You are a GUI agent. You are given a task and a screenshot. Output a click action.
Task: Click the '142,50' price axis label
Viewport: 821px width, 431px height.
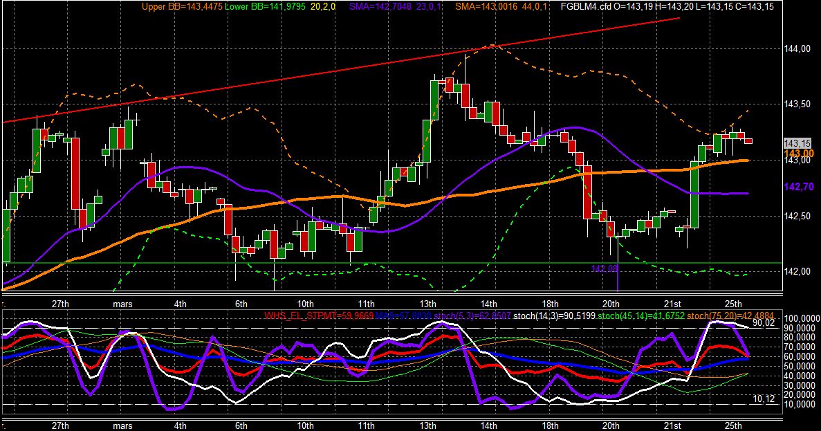pyautogui.click(x=797, y=216)
